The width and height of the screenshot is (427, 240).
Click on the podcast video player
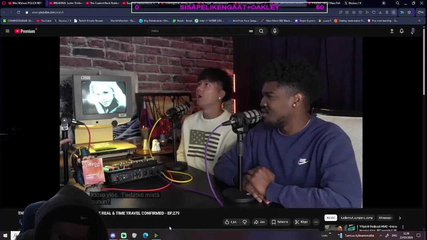click(211, 122)
